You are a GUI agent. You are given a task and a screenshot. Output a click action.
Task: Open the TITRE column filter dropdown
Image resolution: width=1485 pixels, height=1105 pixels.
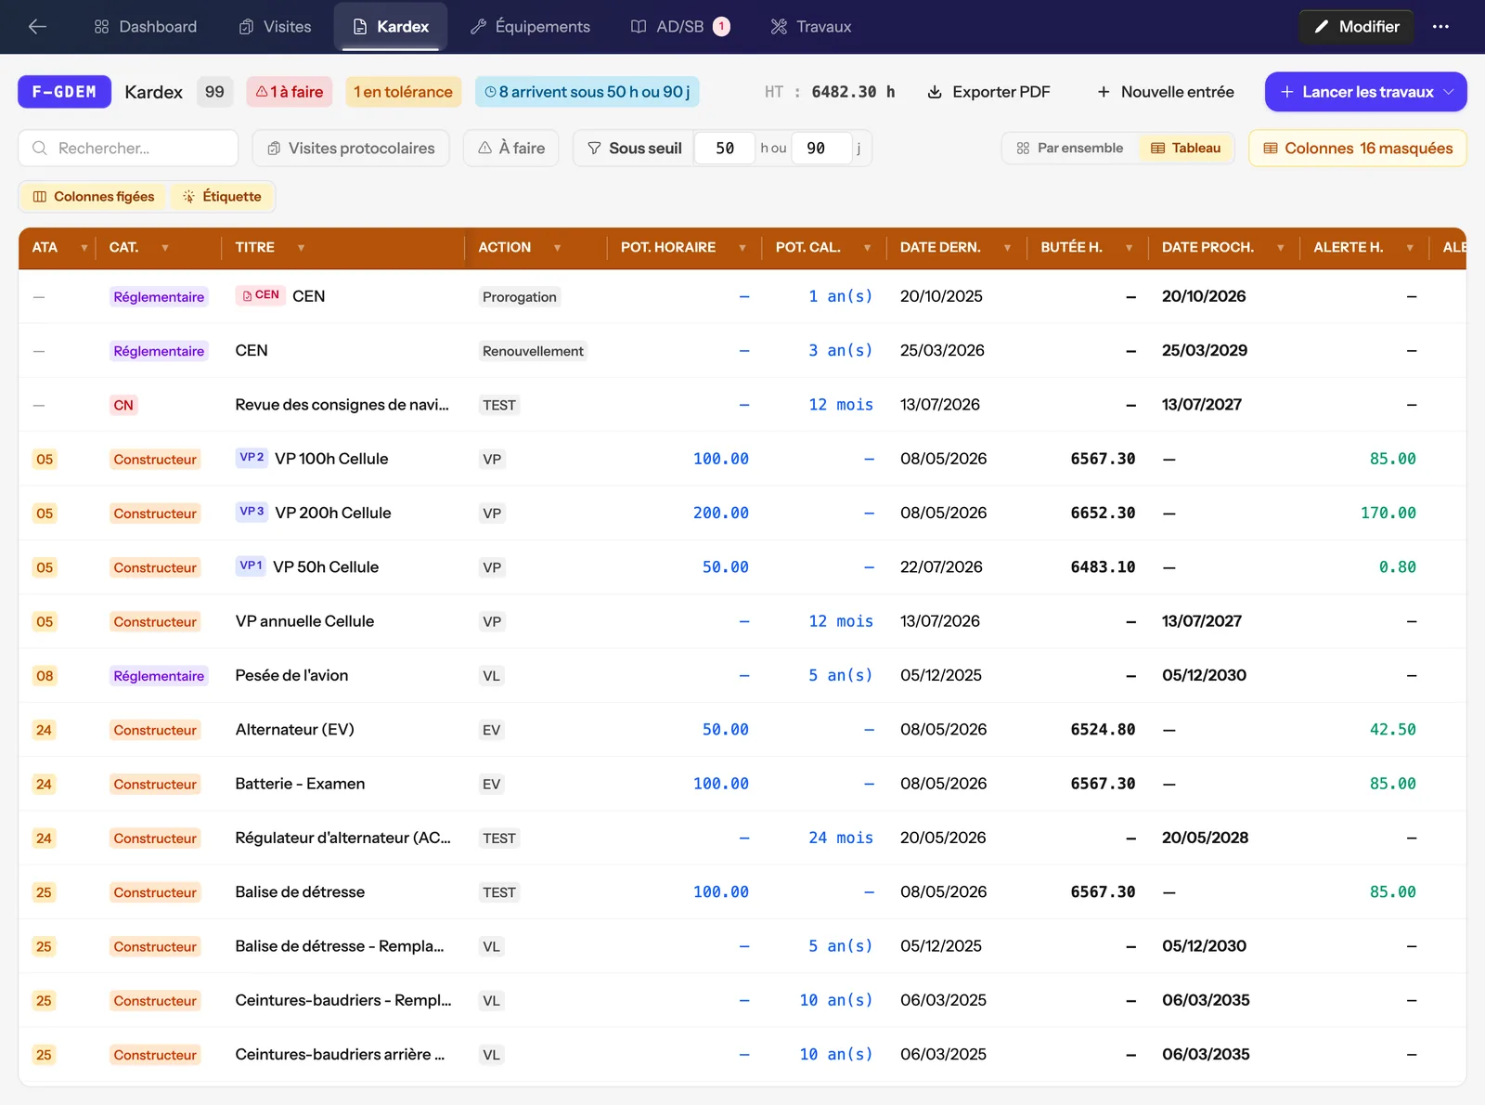pos(301,248)
